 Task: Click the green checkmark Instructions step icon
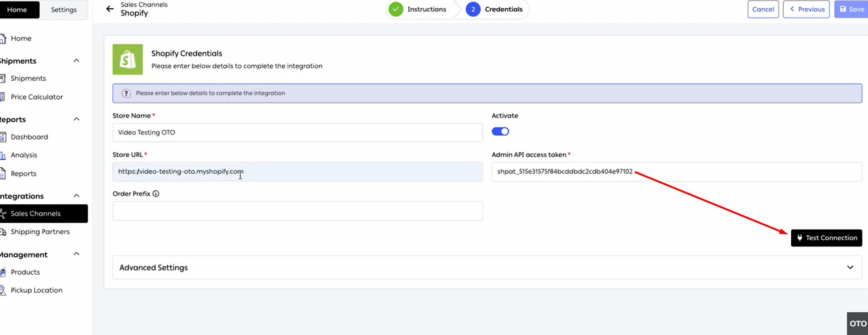(x=396, y=9)
